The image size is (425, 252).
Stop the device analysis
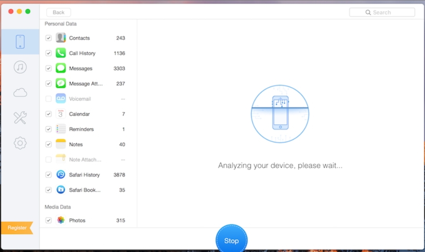coord(232,239)
